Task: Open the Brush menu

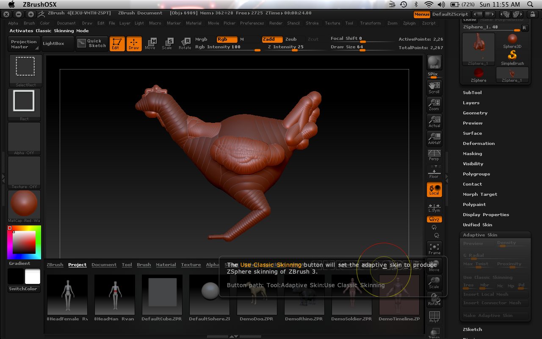Action: point(29,23)
